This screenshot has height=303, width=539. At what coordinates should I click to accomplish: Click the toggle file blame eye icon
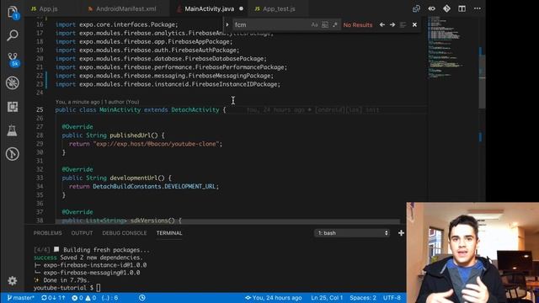point(431,8)
